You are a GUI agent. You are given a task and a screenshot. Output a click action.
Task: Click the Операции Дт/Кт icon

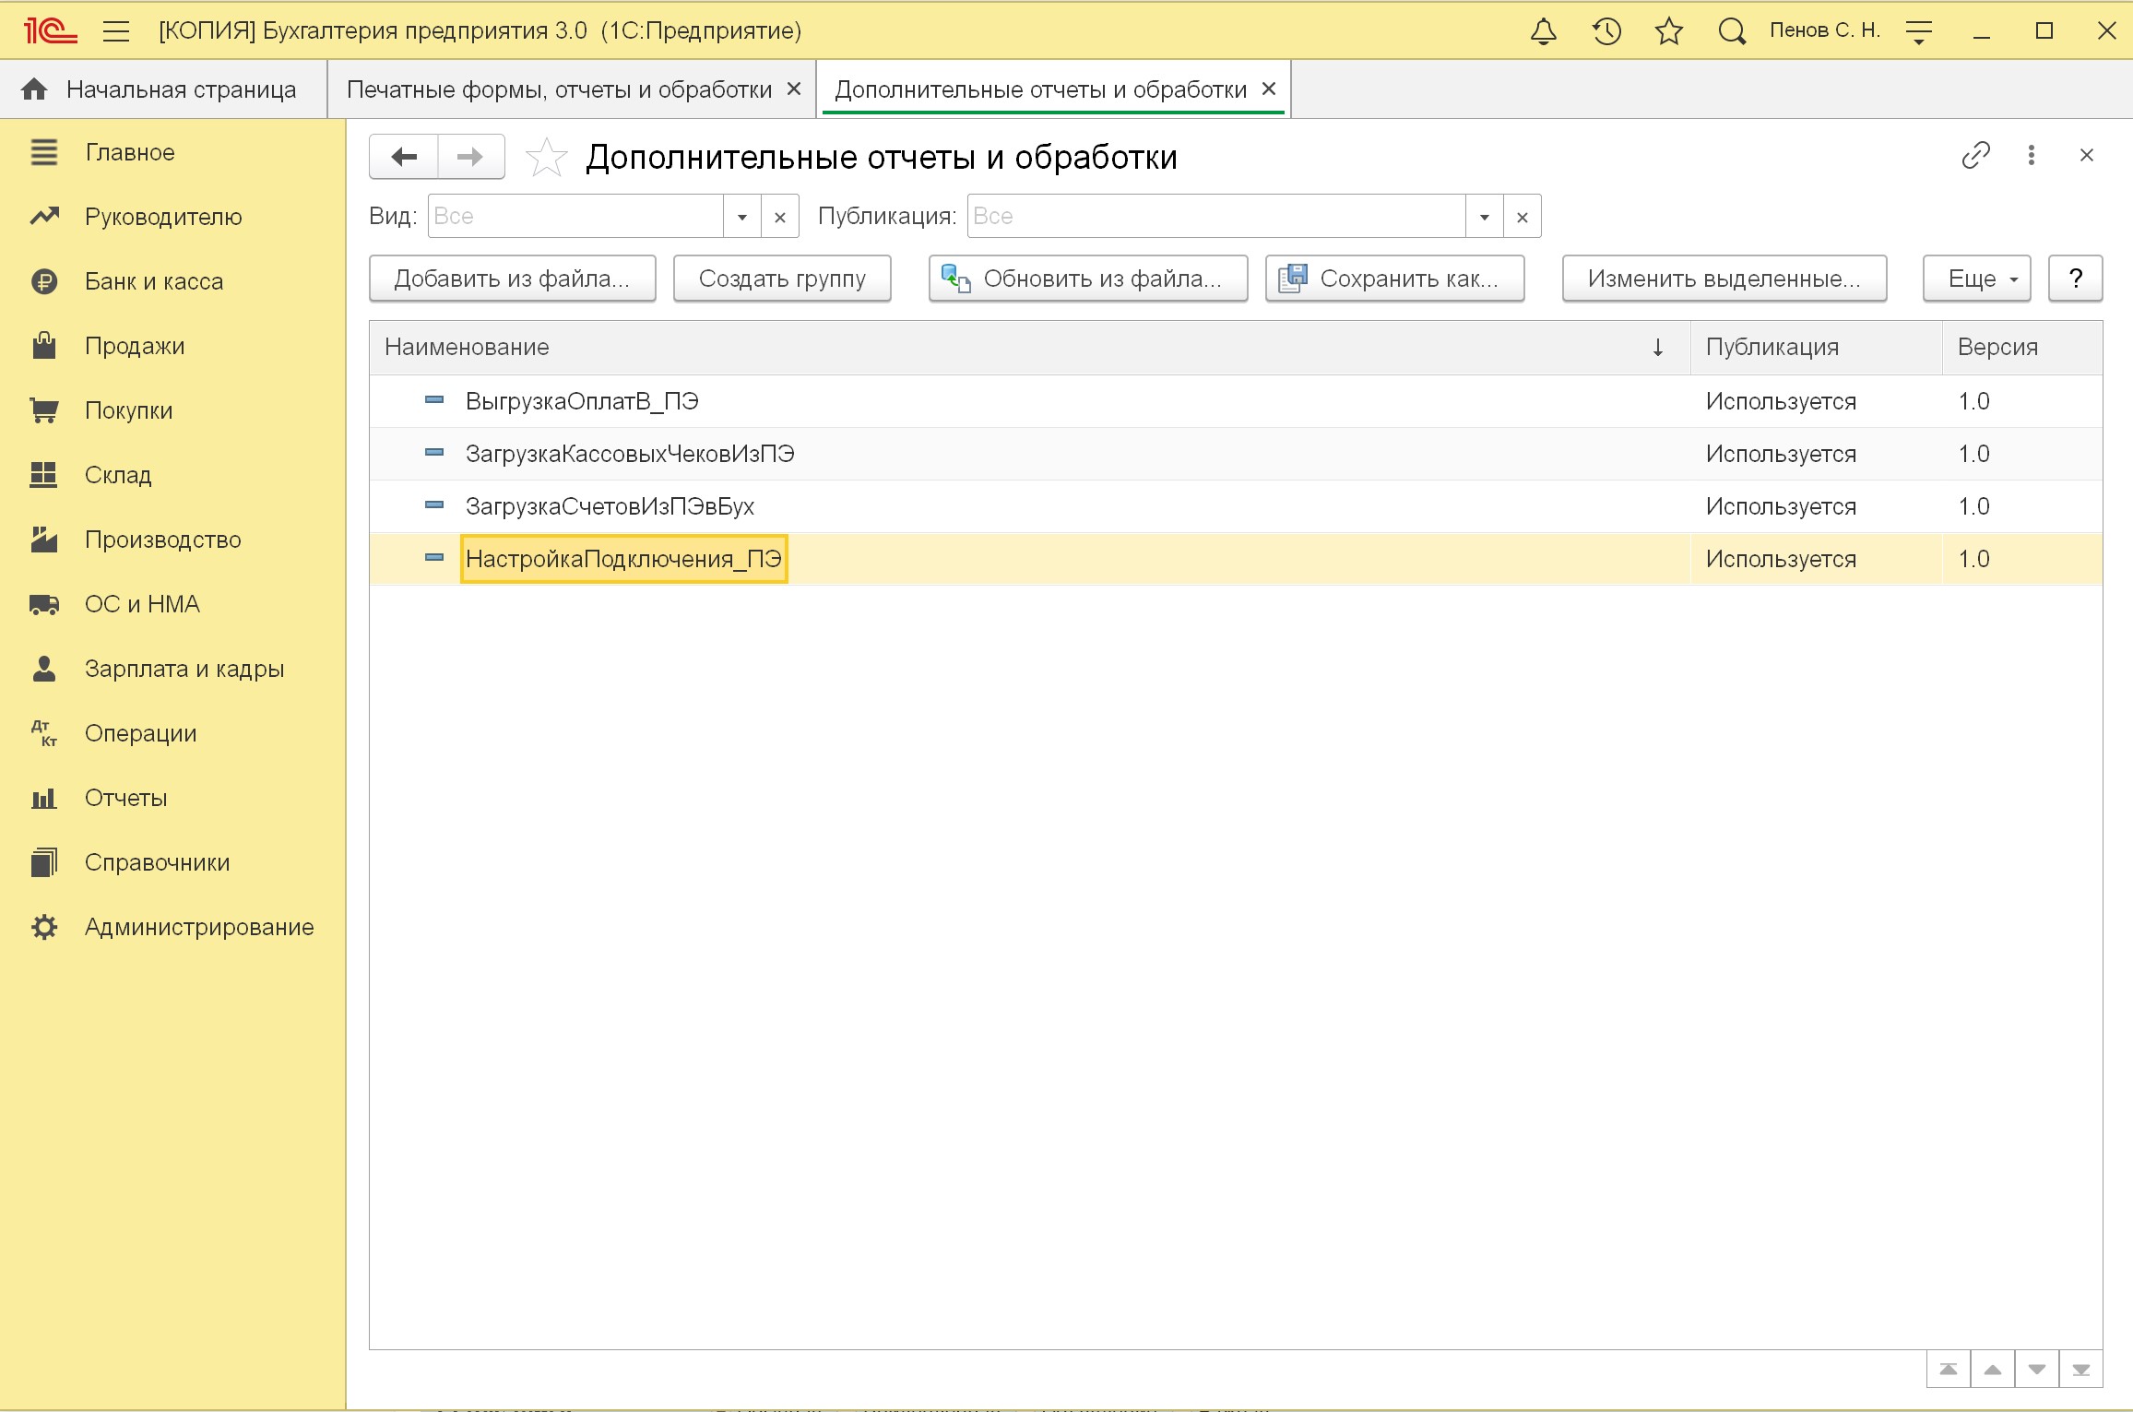44,733
